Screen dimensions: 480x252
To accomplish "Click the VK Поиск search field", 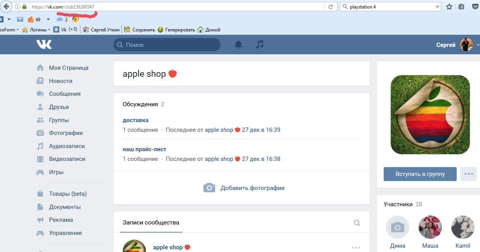I will pyautogui.click(x=167, y=45).
